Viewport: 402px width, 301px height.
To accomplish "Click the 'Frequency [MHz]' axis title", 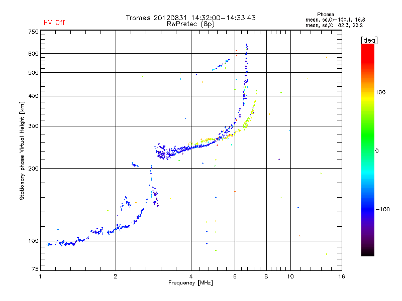I will click(190, 283).
